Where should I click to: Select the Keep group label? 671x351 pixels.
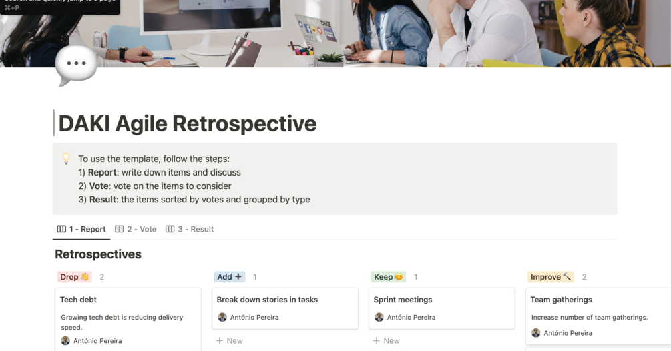pos(388,277)
